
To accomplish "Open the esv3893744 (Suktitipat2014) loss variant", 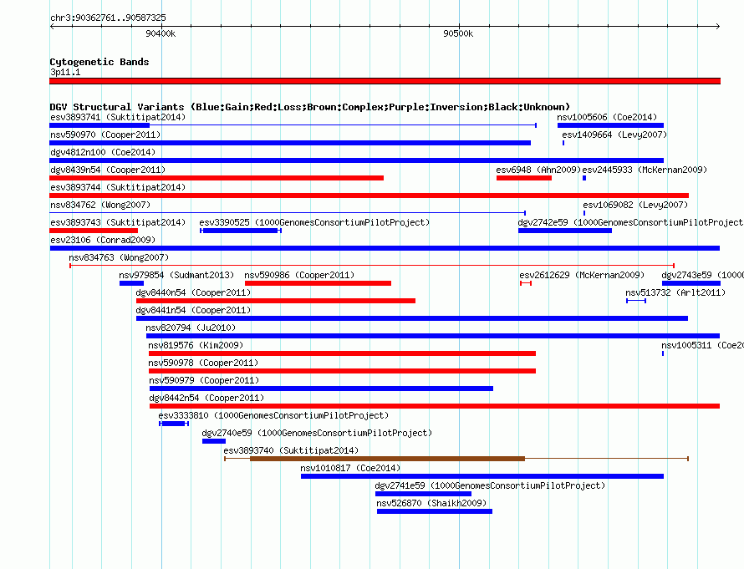I will pos(369,196).
